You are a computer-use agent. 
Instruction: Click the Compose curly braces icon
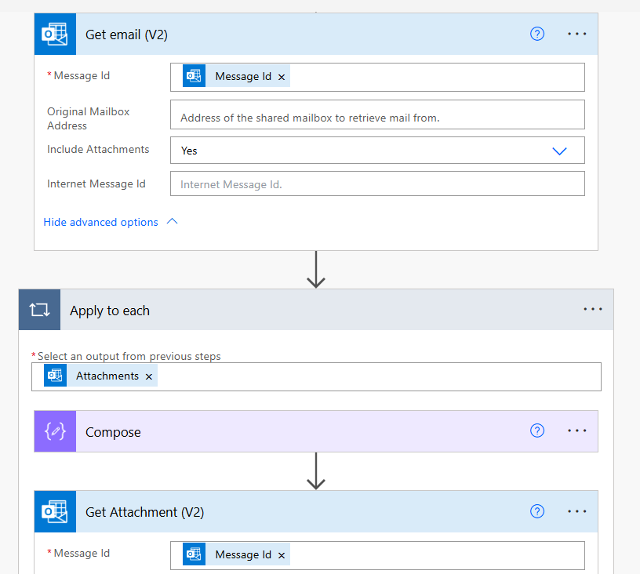(55, 432)
